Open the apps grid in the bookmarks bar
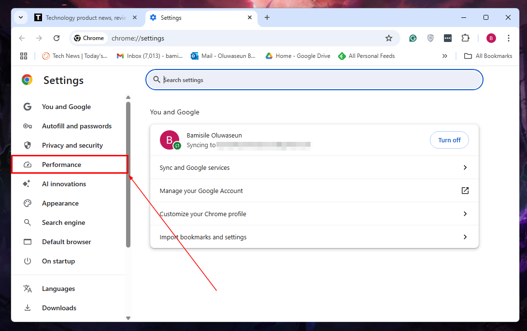Screen dimensions: 527x331 tap(24, 56)
